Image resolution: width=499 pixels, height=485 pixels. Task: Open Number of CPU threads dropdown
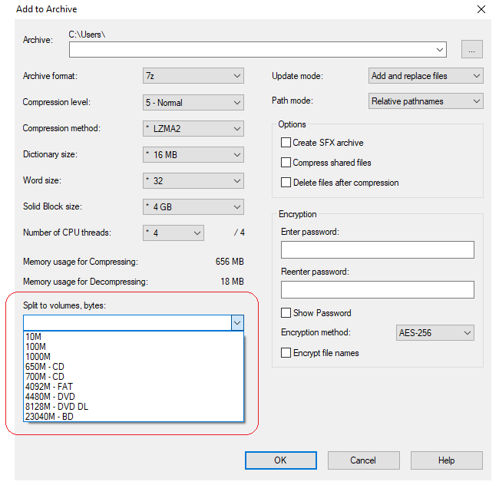coord(174,233)
